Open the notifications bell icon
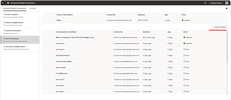 click(205, 3)
